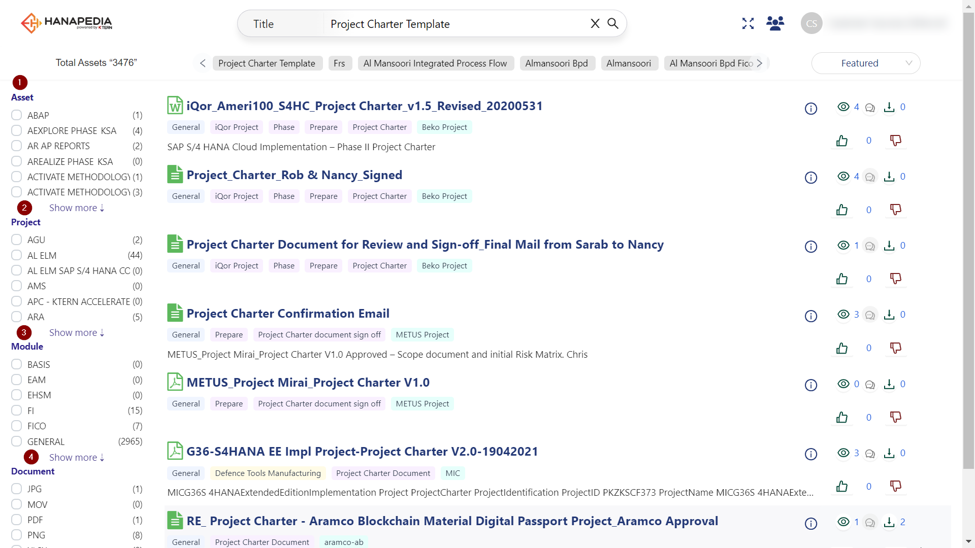Select the ARA project filter
Image resolution: width=975 pixels, height=548 pixels.
tap(17, 317)
